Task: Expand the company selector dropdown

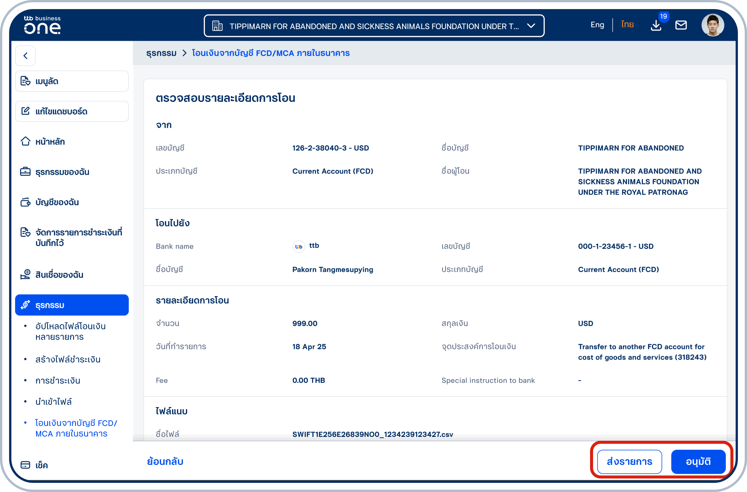Action: click(373, 26)
